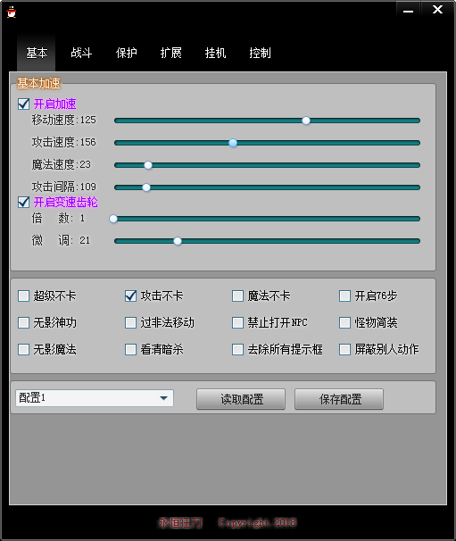Screen dimensions: 456x541
Task: Click the 基本加速 group title
Action: [x=38, y=83]
